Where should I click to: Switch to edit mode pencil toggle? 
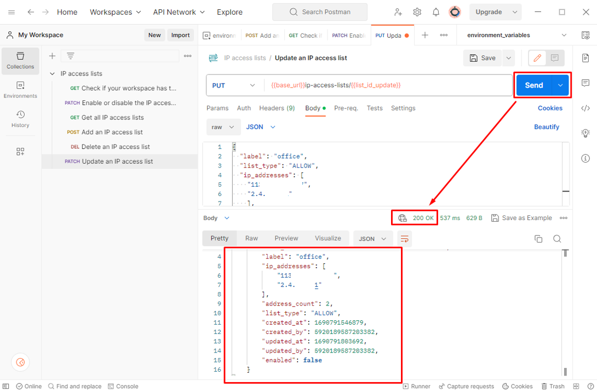[x=537, y=58]
